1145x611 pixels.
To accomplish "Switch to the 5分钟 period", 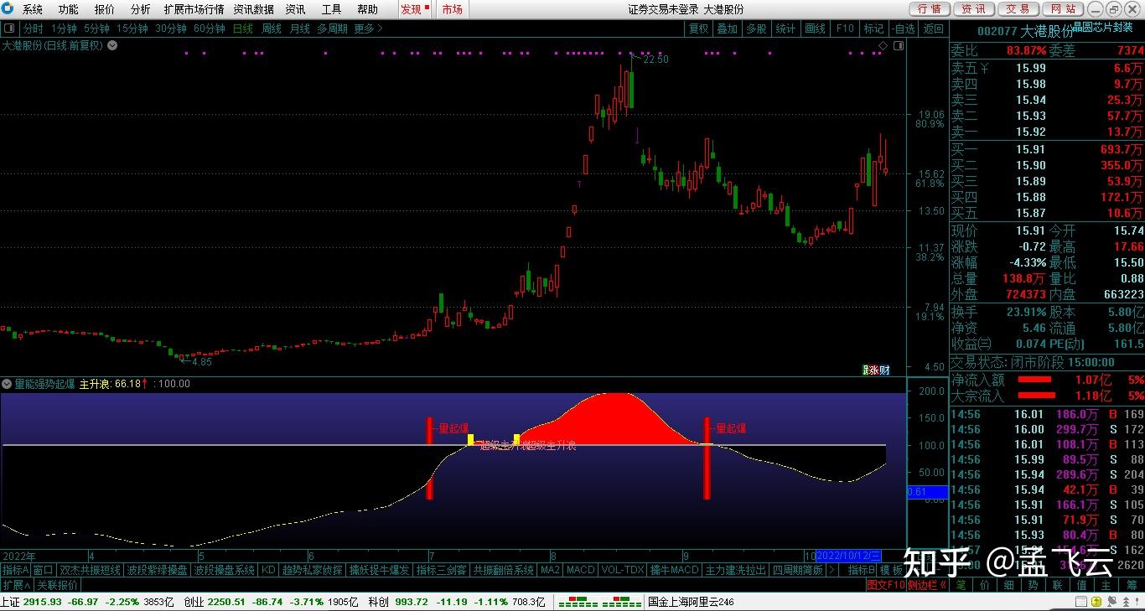I will (x=96, y=28).
